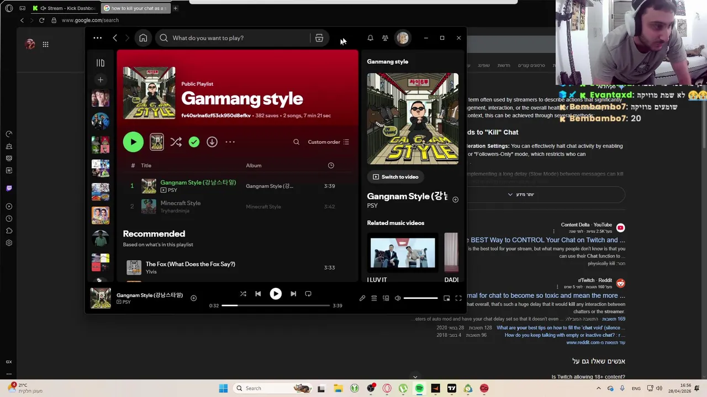Open lyrics microphone icon
Image resolution: width=707 pixels, height=397 pixels.
tap(362, 298)
